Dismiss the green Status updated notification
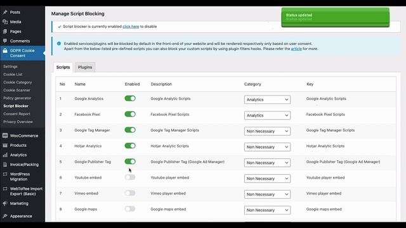The height and width of the screenshot is (228, 406). click(336, 17)
